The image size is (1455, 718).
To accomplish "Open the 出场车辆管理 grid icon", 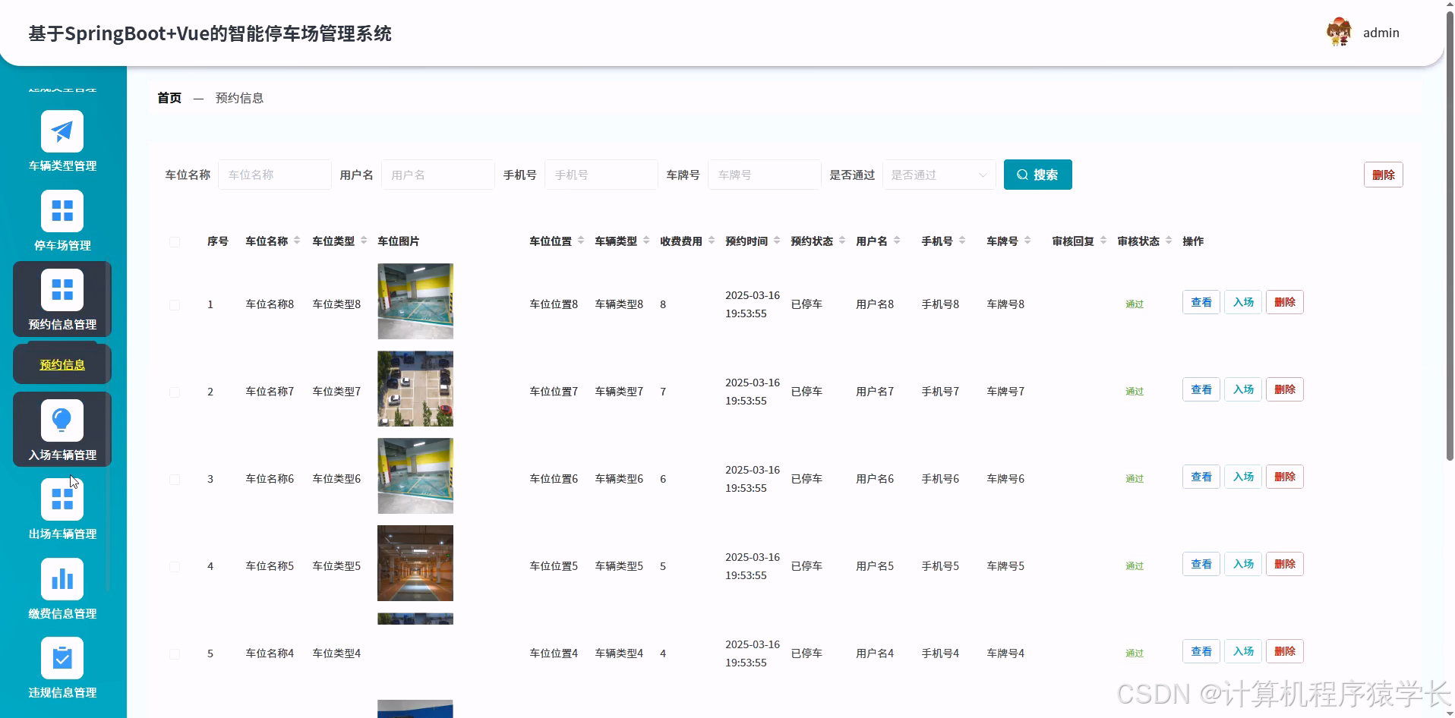I will tap(62, 499).
